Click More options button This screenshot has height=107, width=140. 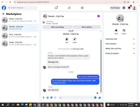pyautogui.click(x=87, y=27)
